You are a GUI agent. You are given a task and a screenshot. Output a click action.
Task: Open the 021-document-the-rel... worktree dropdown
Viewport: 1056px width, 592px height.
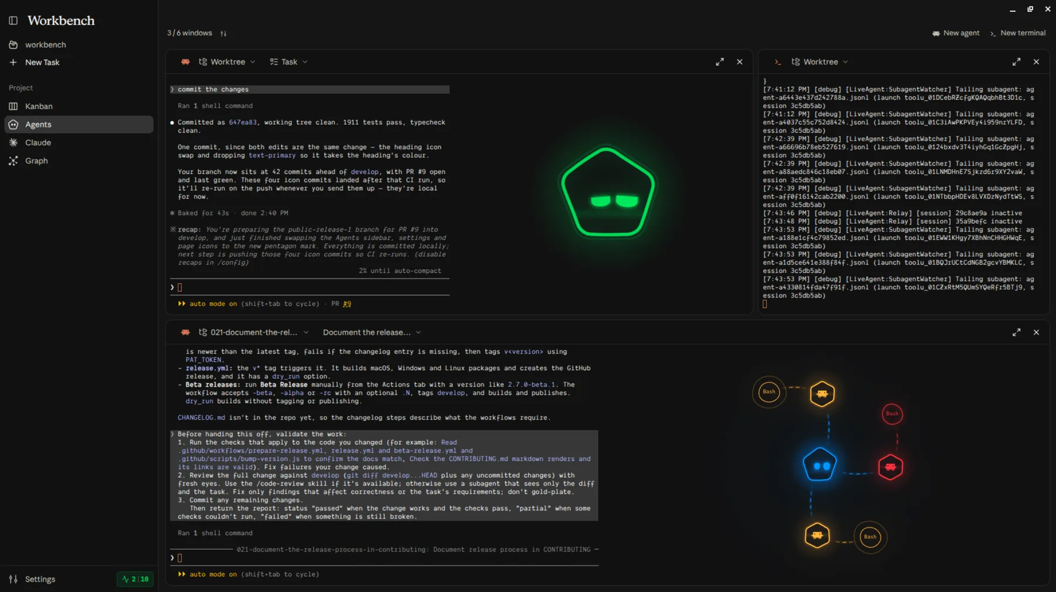(x=253, y=332)
